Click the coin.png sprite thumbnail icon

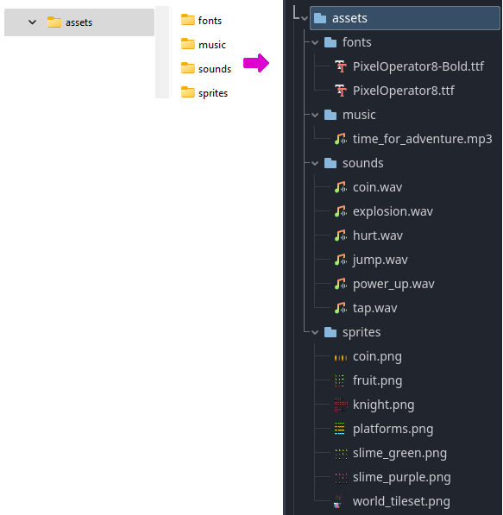pos(341,357)
